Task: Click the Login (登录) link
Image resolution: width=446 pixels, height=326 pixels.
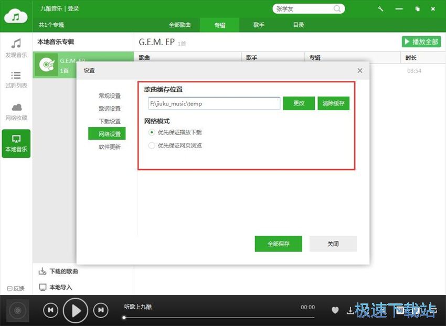Action: coord(73,8)
